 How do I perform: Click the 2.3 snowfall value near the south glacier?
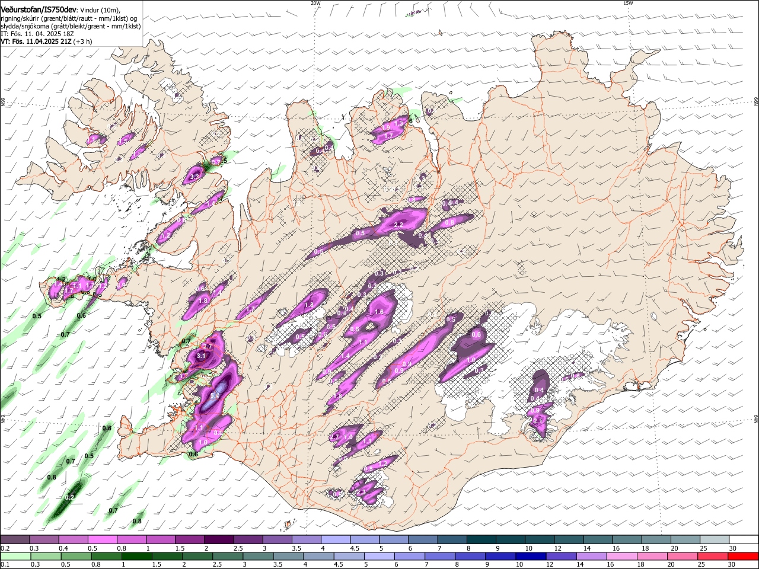[x=361, y=493]
